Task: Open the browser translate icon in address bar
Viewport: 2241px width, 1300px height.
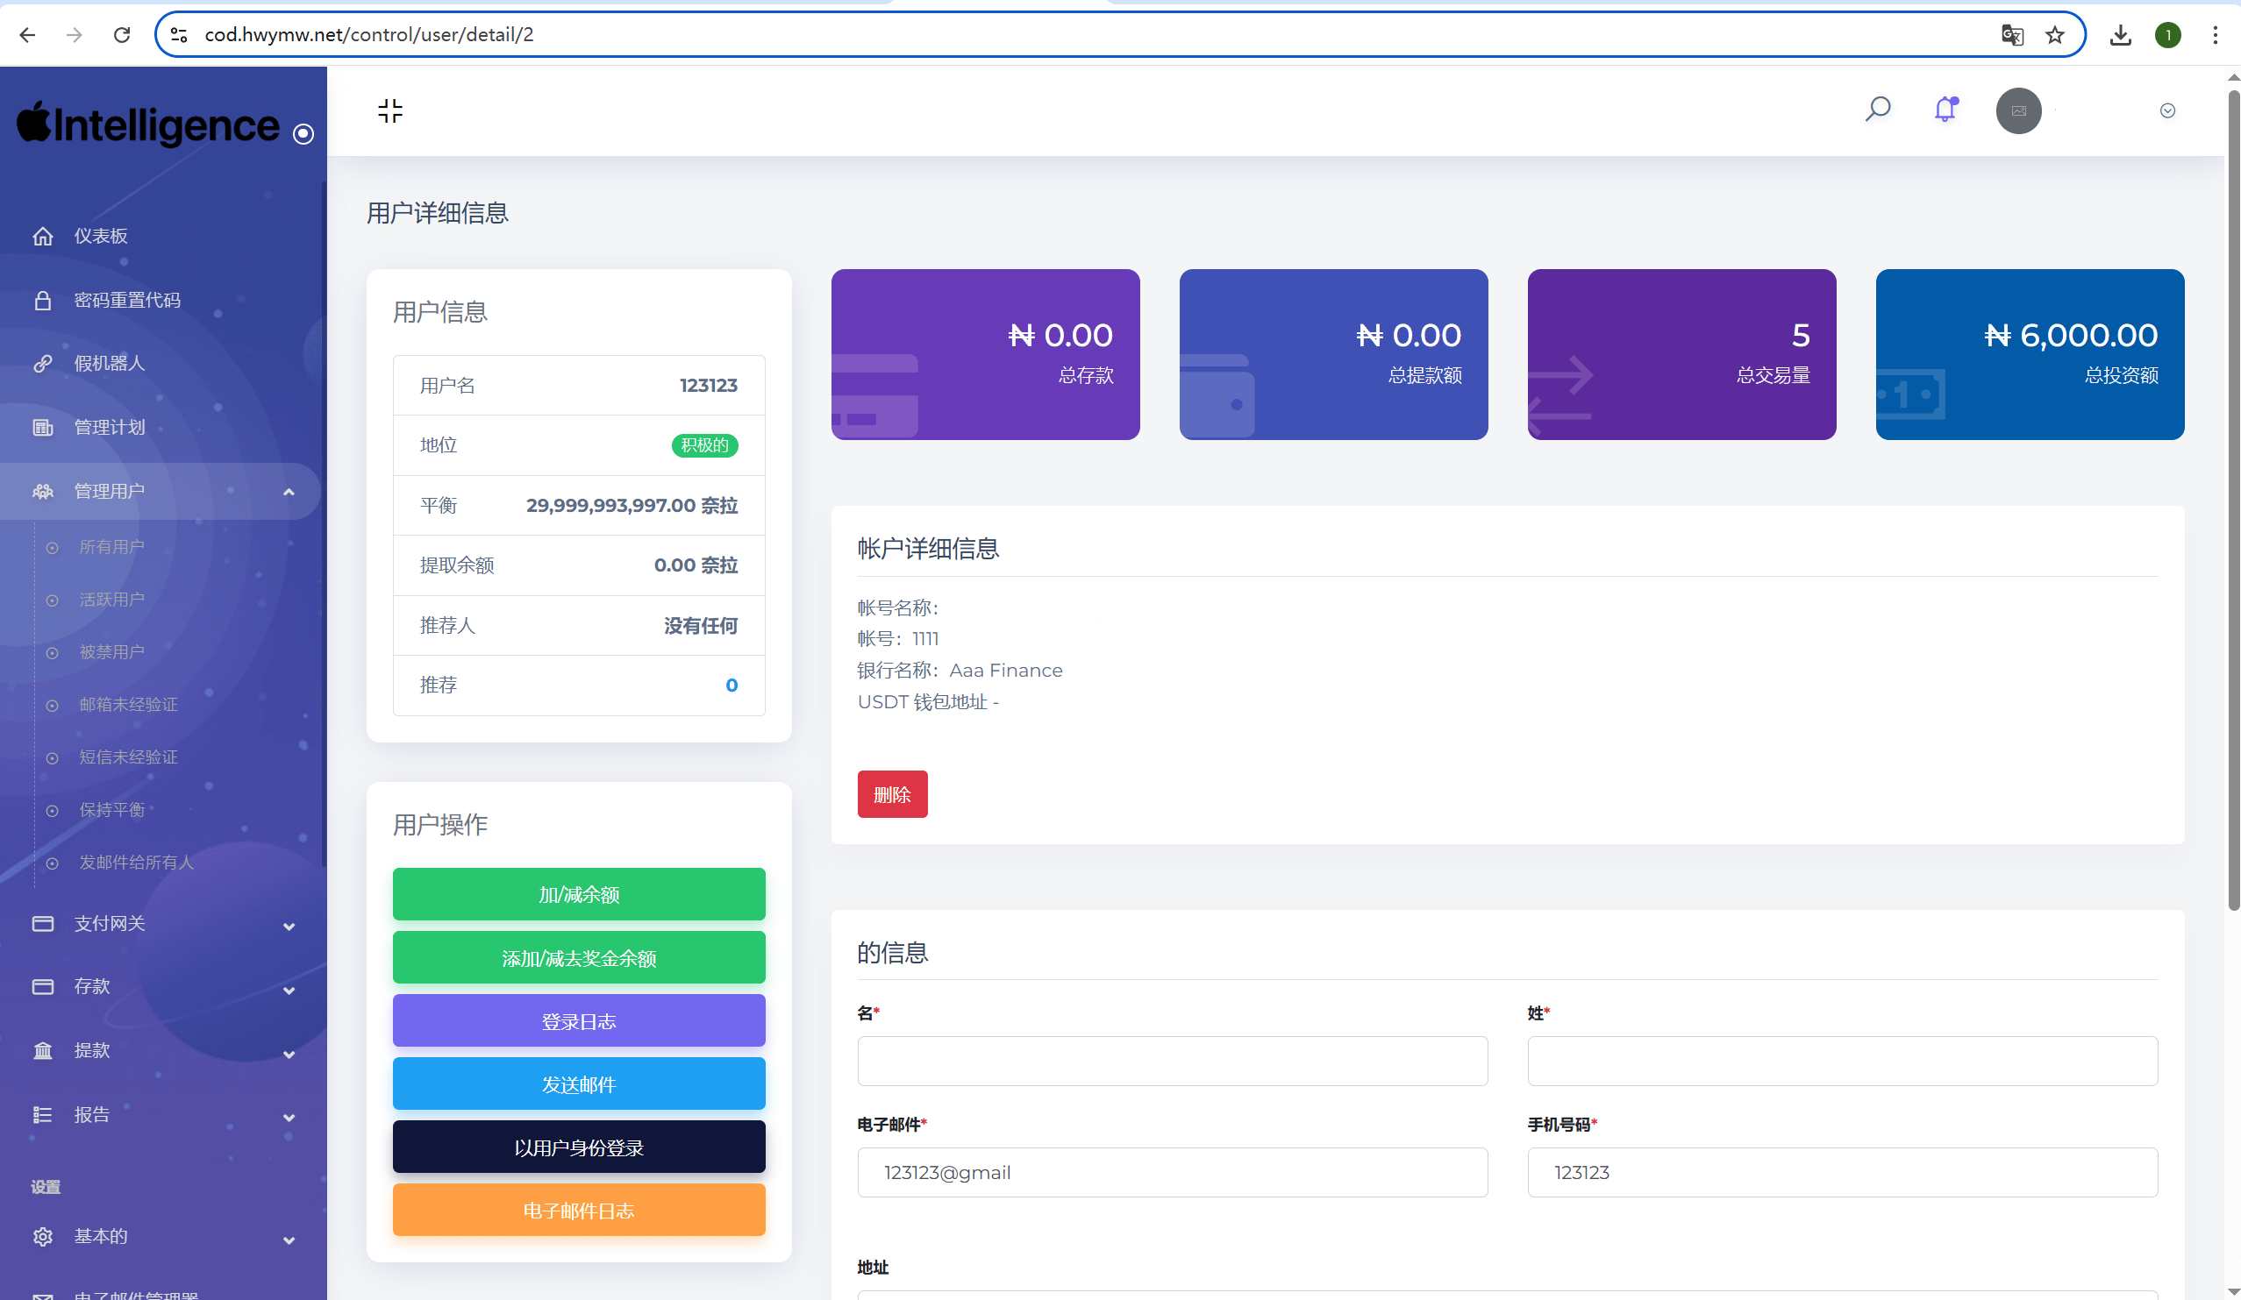Action: (2012, 35)
